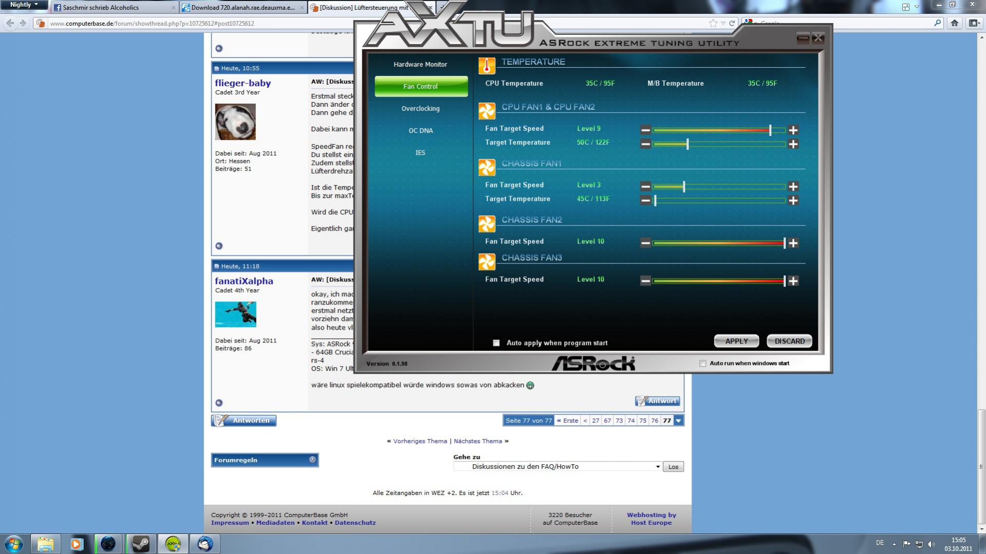986x554 pixels.
Task: Open Steam from the taskbar
Action: click(x=141, y=544)
